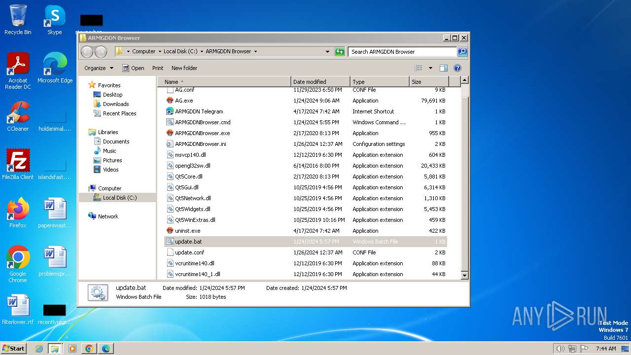Open CCleaner desktop shortcut

coord(18,116)
